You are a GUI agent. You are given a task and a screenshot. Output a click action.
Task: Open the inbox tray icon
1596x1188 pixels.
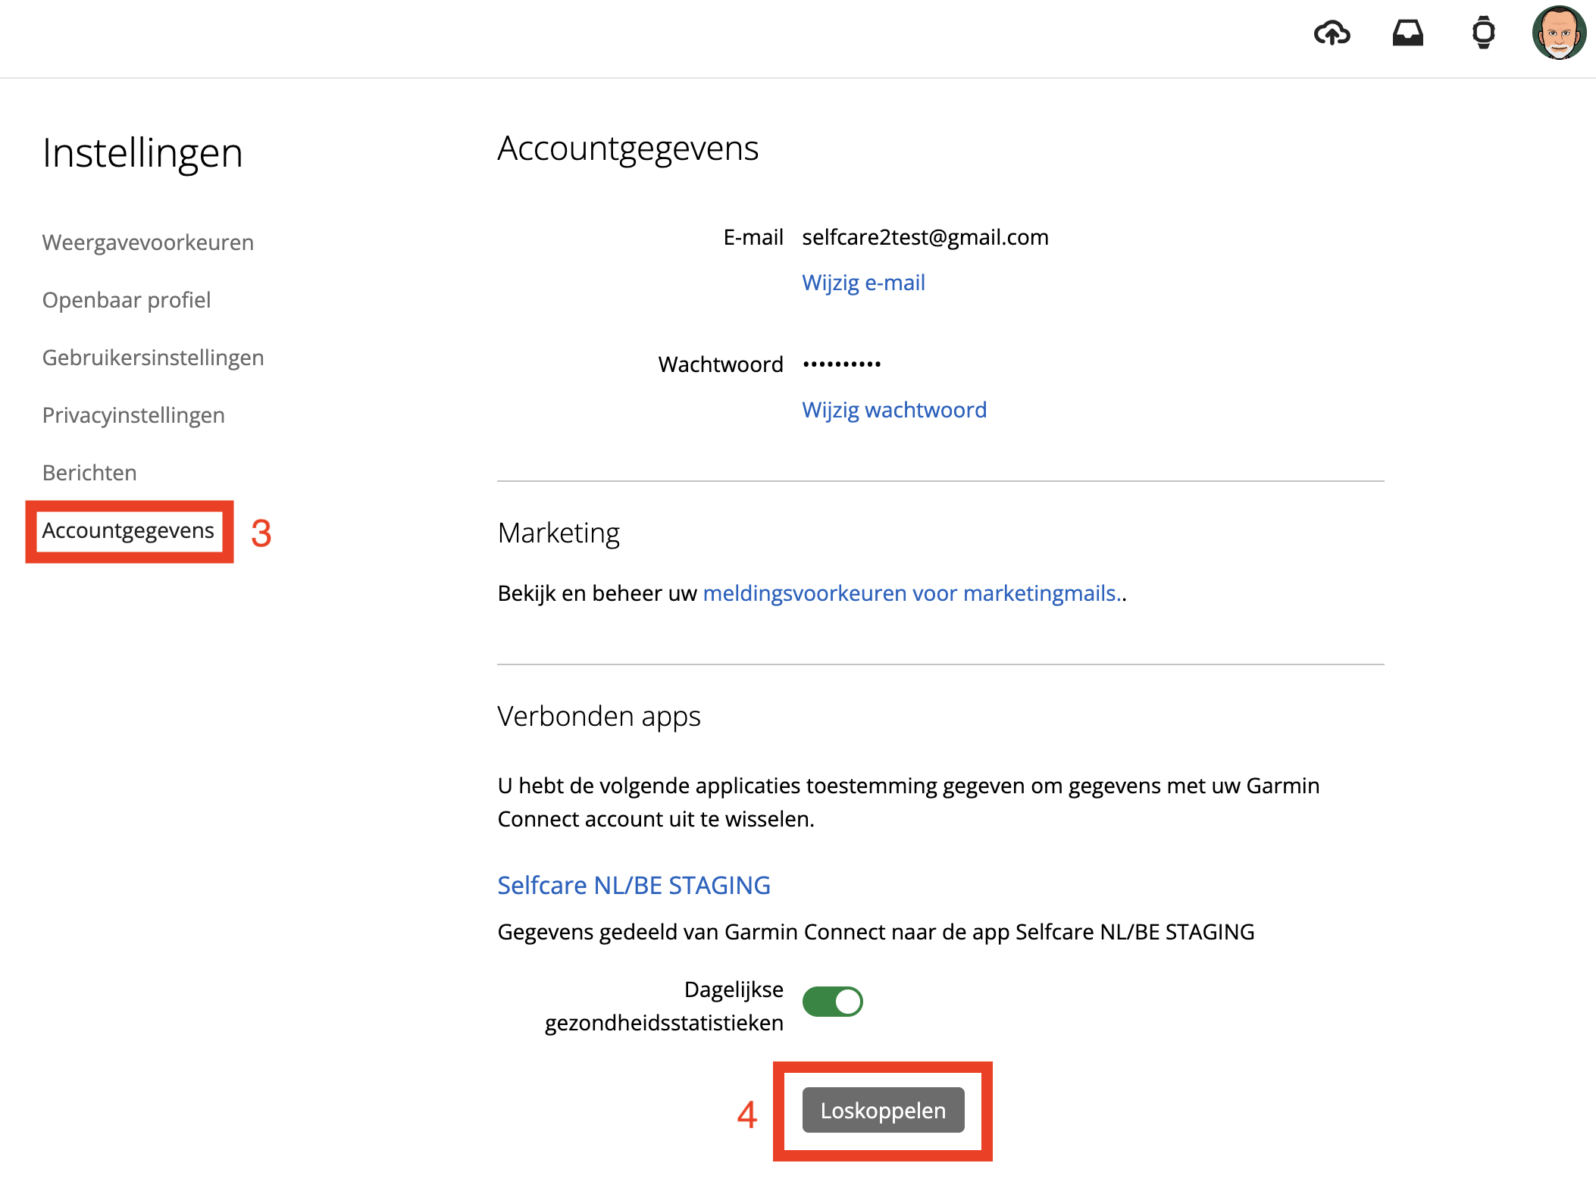[1407, 33]
